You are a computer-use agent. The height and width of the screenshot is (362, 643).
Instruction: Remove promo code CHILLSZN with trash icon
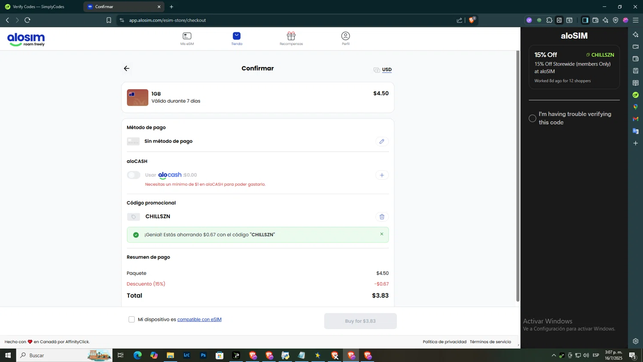click(x=382, y=217)
